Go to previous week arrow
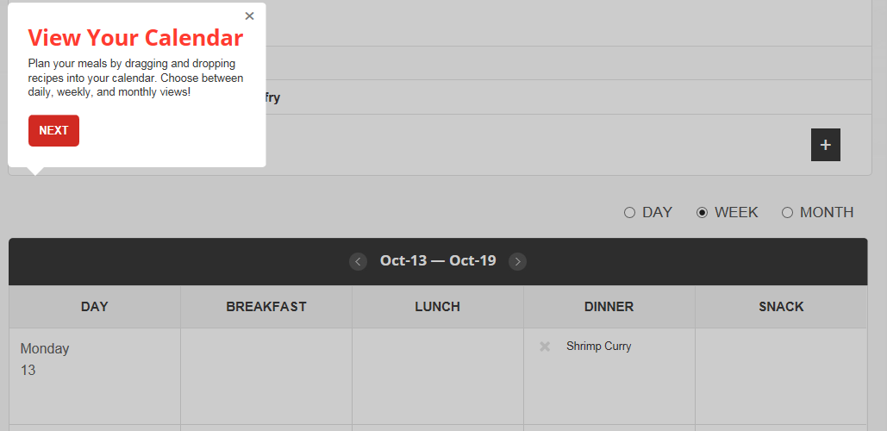 [358, 261]
